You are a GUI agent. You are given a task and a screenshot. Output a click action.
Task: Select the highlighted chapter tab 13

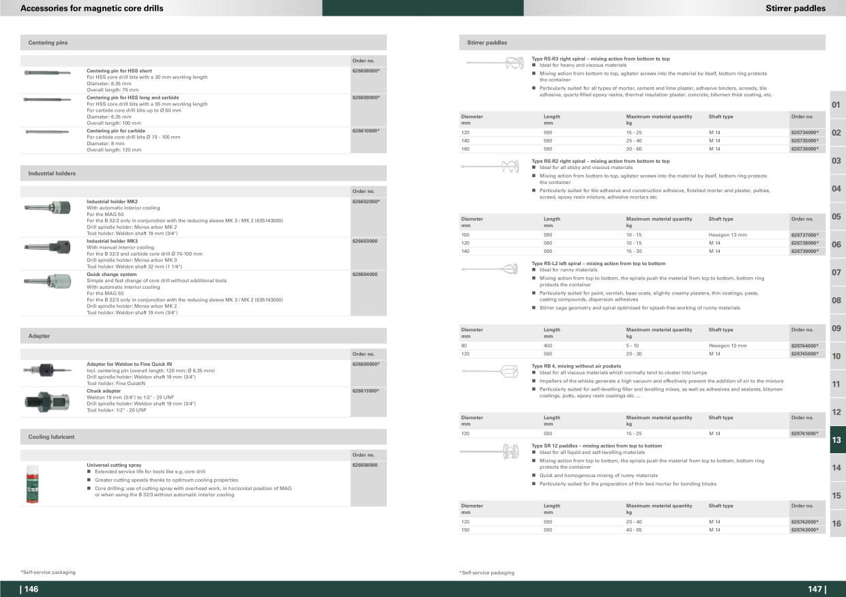(836, 440)
